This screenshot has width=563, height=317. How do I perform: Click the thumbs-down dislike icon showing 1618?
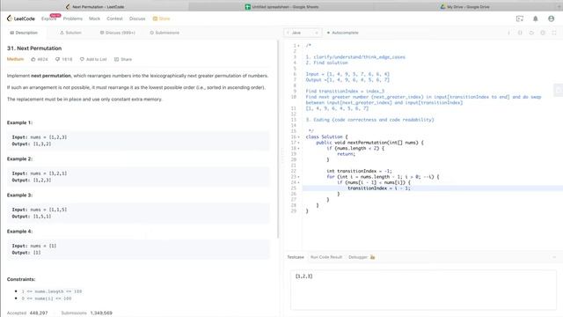pyautogui.click(x=57, y=59)
